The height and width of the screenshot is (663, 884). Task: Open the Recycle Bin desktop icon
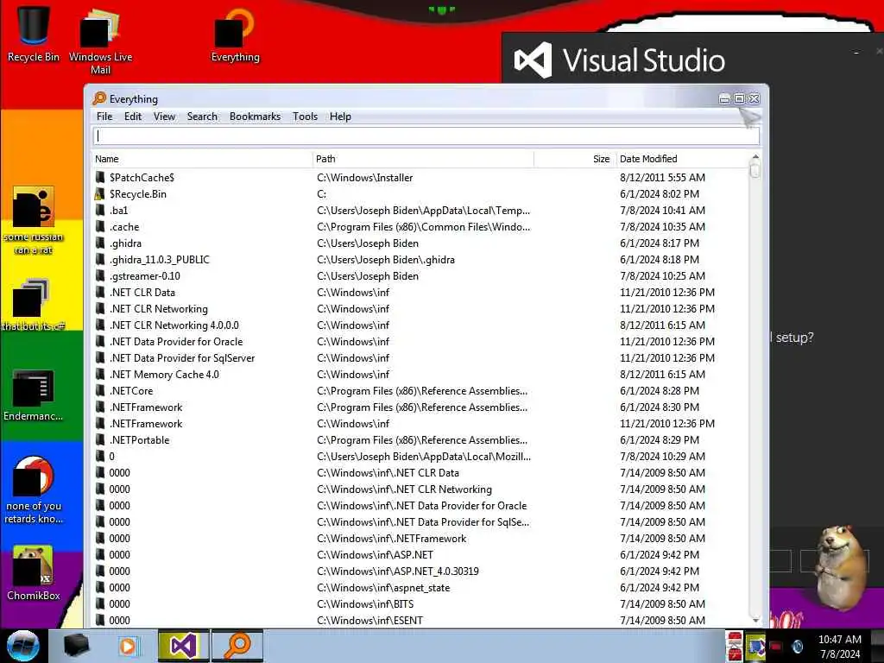coord(33,33)
